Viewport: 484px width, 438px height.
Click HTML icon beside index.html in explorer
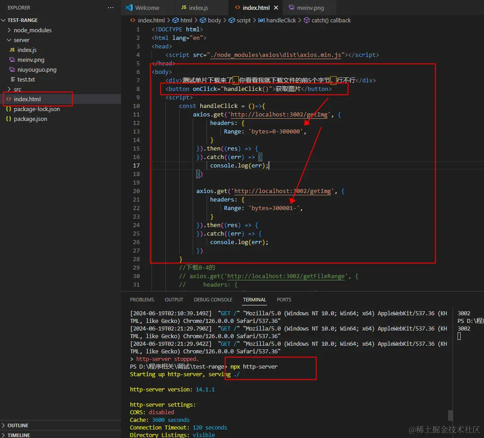coord(9,99)
